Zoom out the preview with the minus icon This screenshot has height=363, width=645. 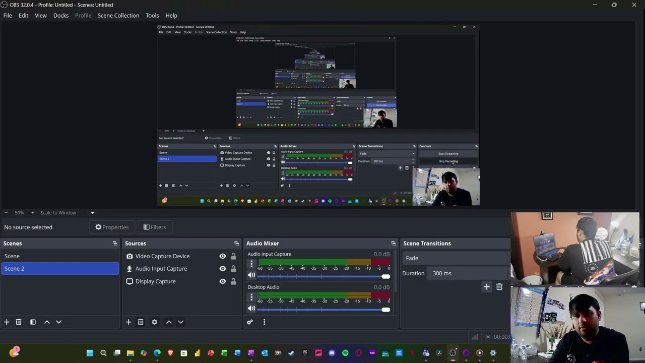(x=6, y=213)
